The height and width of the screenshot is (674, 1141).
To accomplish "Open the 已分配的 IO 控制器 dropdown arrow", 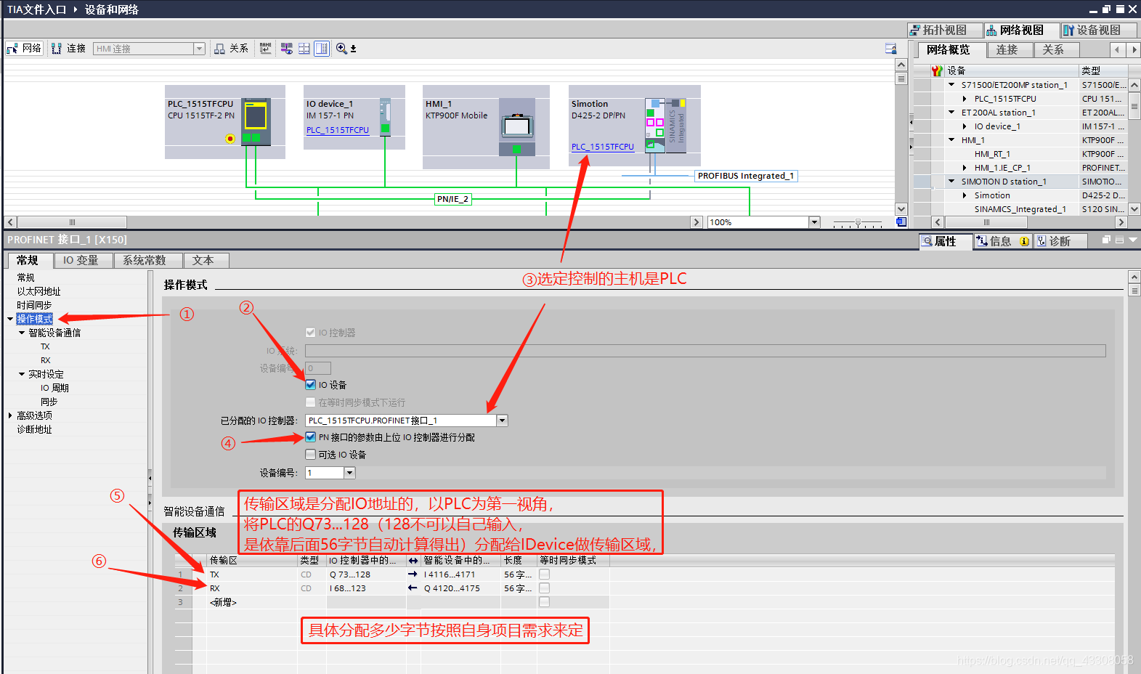I will click(502, 421).
